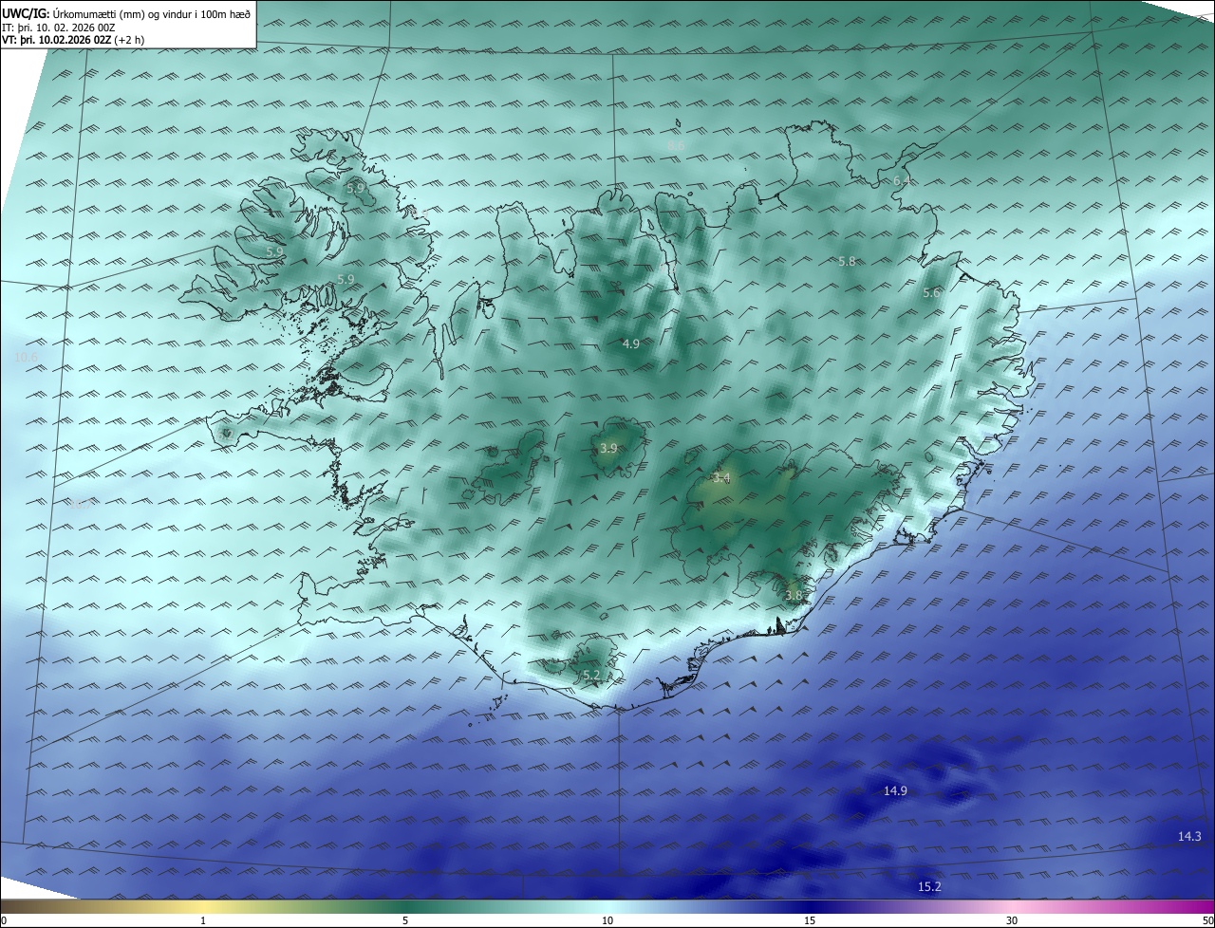1215x928 pixels.
Task: Click the '15' tick on the colour scale
Action: coord(810,920)
